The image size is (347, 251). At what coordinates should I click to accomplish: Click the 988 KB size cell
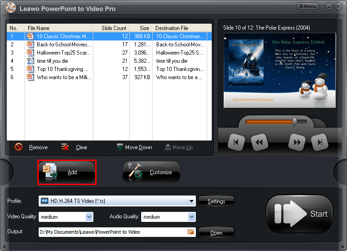pyautogui.click(x=142, y=36)
